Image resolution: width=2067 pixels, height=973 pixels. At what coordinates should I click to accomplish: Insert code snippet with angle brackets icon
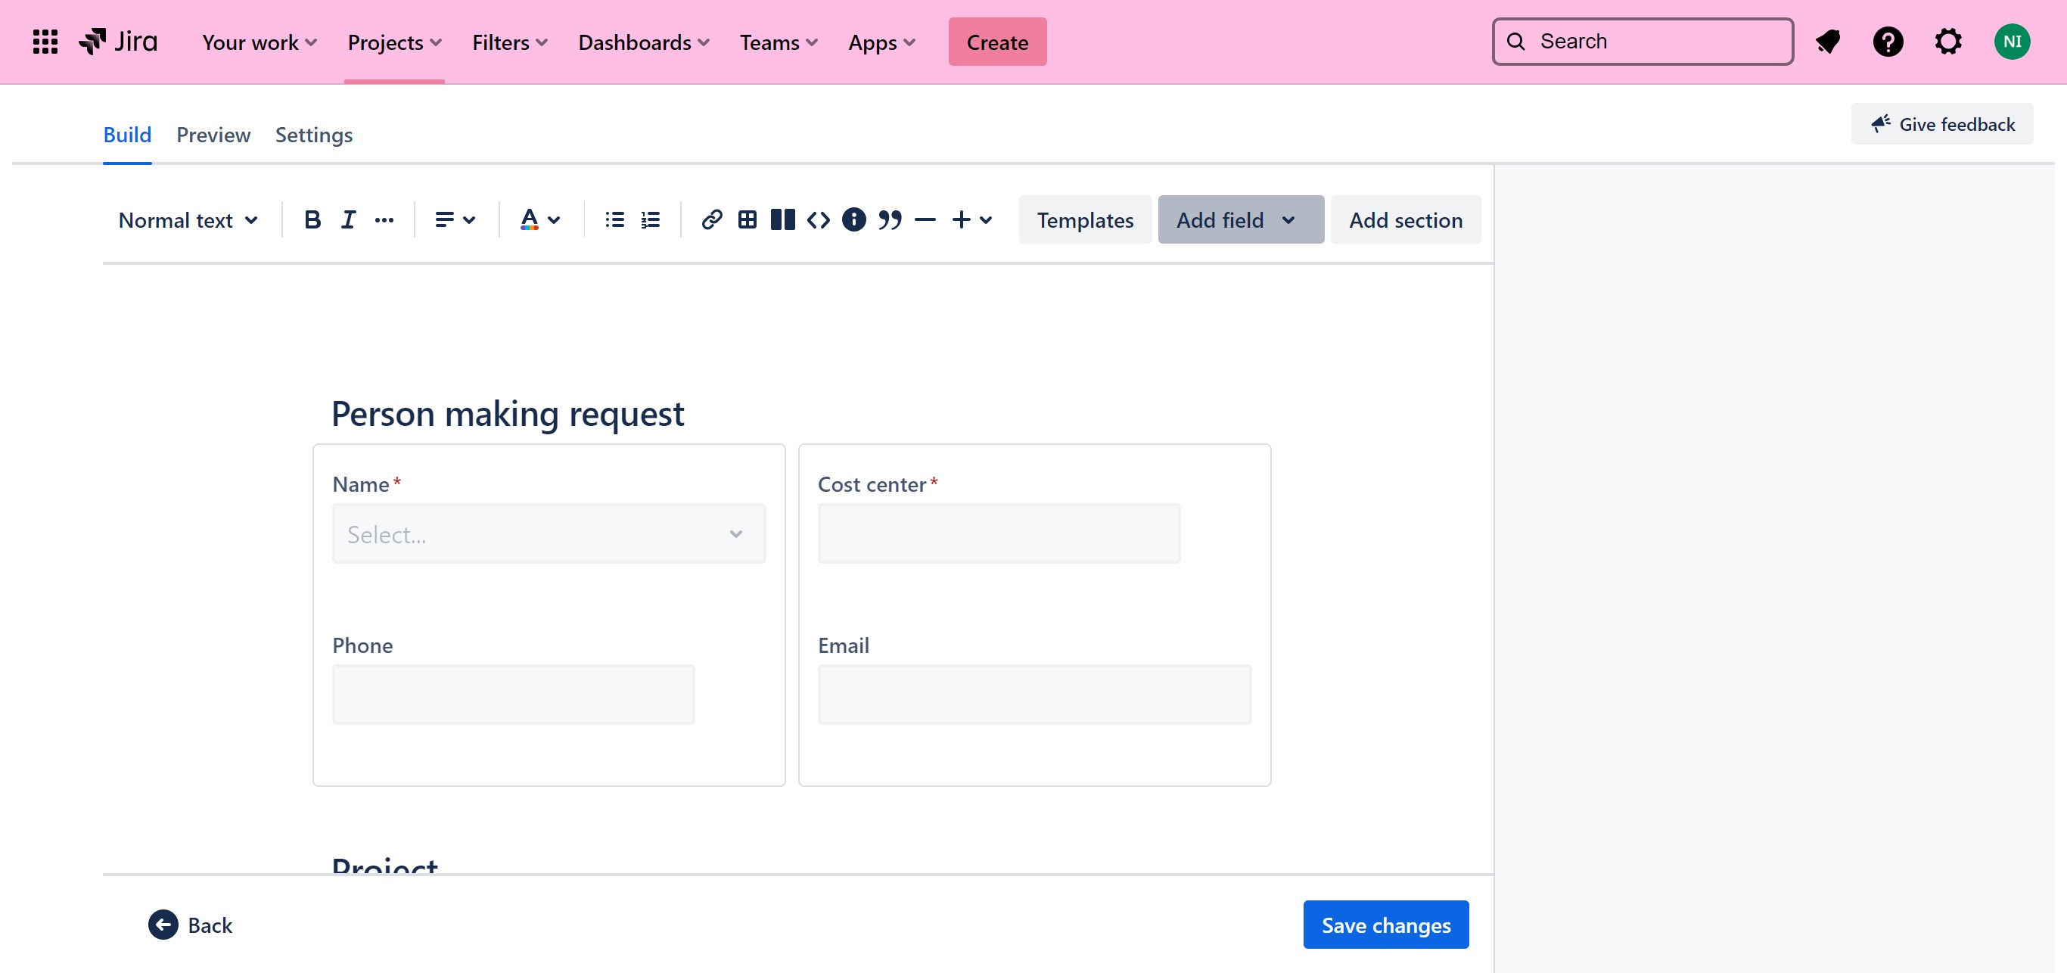[818, 219]
